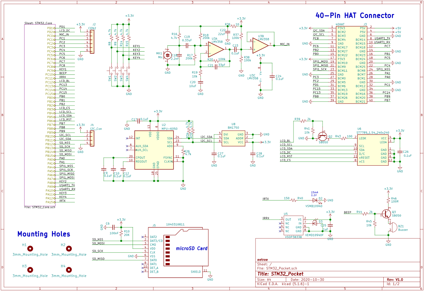Click the SD_MISO label near microSD socket

[98, 259]
